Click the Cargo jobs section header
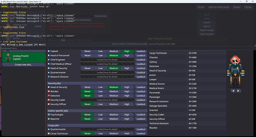 (97, 125)
